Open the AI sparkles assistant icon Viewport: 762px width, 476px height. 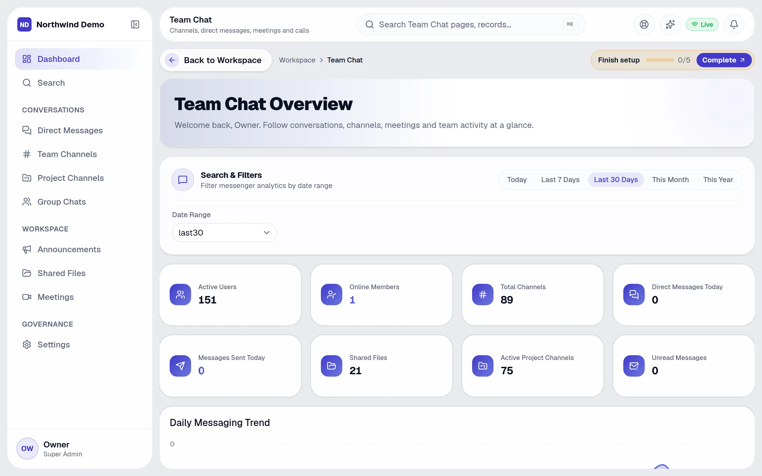click(670, 24)
